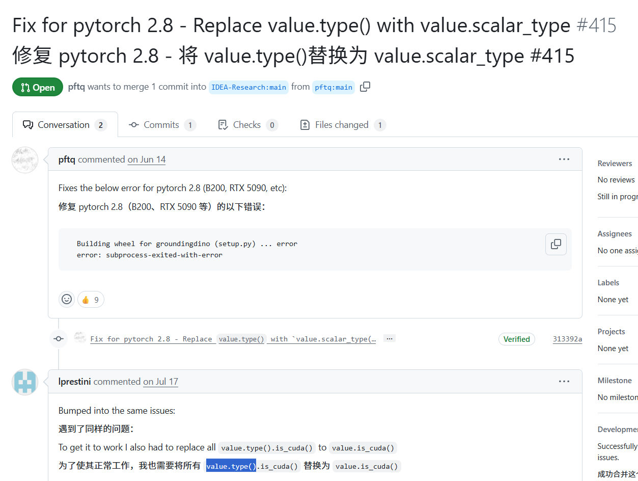Click 'Bumped into the same issues:' text
Image resolution: width=638 pixels, height=481 pixels.
click(117, 411)
